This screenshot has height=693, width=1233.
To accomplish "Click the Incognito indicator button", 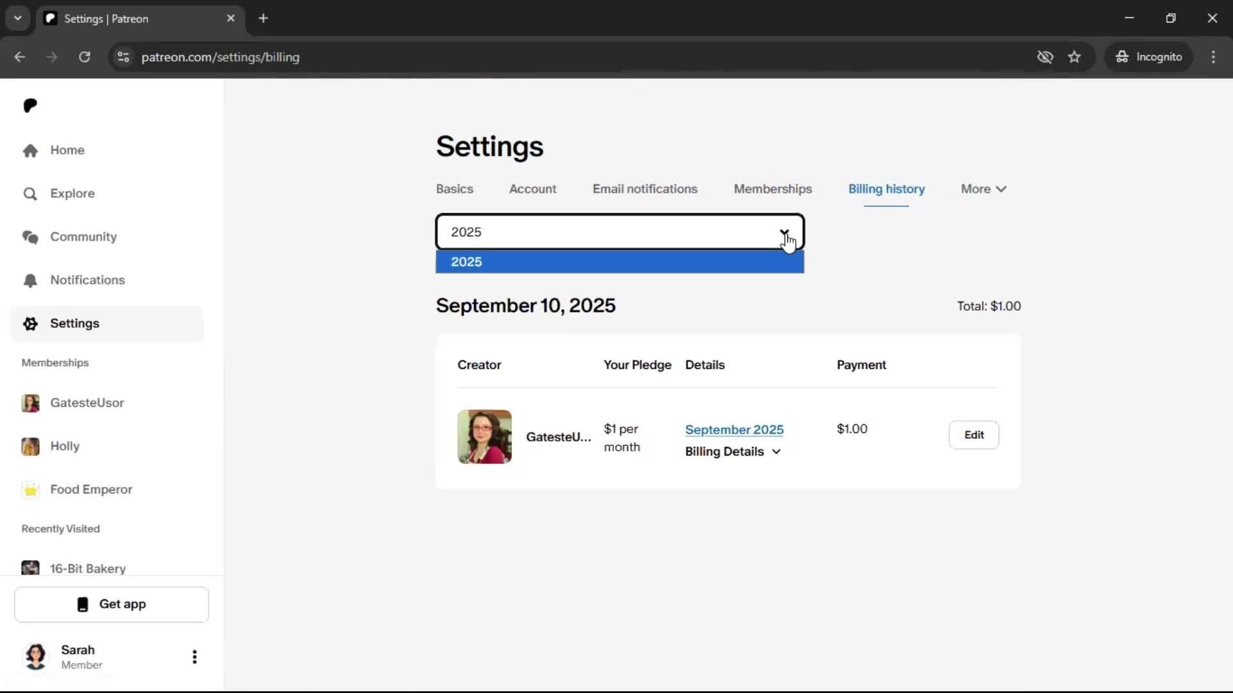I will (1148, 57).
